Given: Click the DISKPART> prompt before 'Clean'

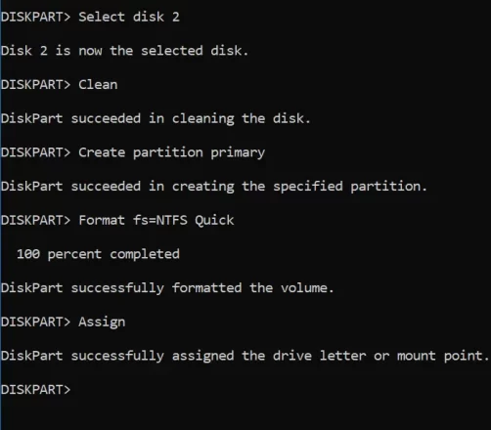Looking at the screenshot, I should [35, 85].
